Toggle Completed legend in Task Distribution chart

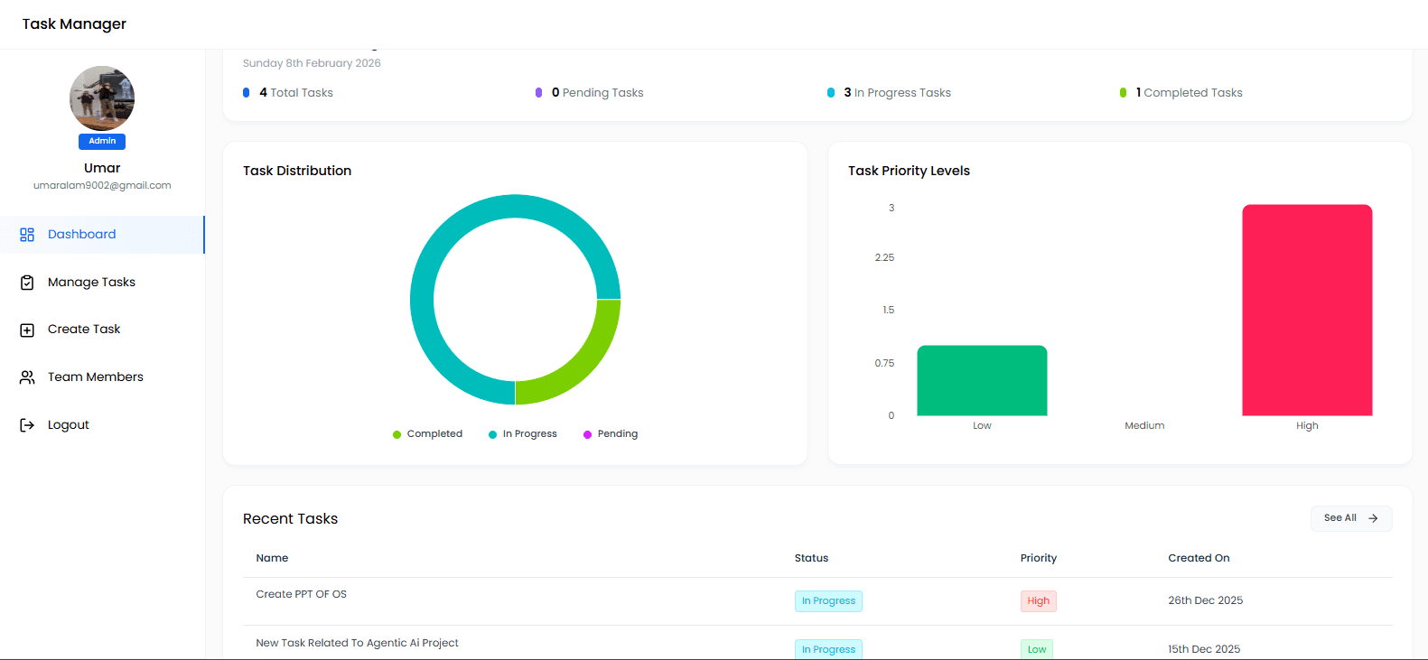(x=427, y=434)
